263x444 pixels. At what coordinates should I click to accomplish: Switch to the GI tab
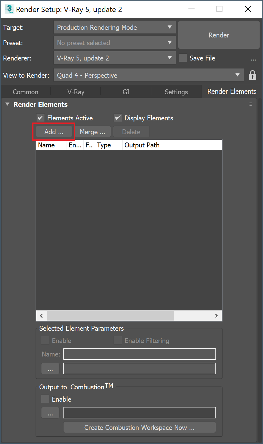pos(126,92)
